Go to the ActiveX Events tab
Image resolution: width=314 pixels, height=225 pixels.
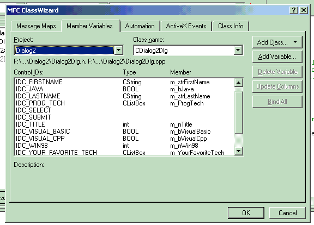tap(186, 26)
